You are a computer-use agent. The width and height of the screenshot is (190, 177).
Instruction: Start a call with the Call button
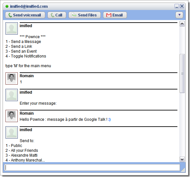[57, 15]
